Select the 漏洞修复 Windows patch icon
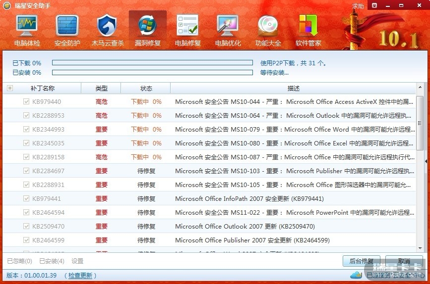The image size is (430, 284). tap(147, 30)
